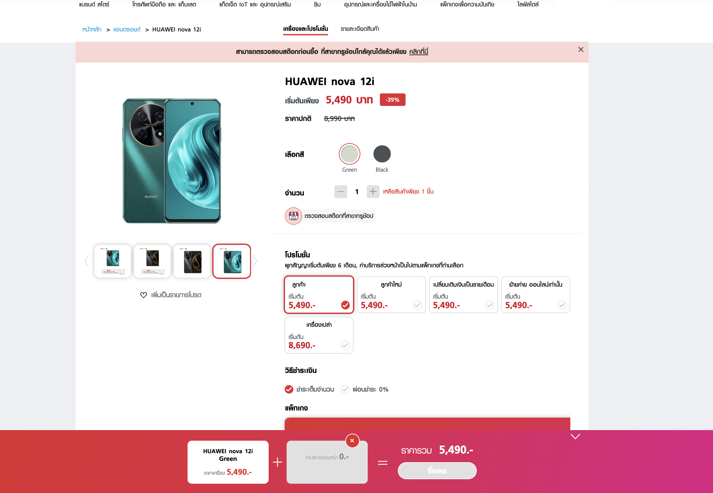This screenshot has height=493, width=713.
Task: Follow the คลิกที่นี่ link in banner
Action: click(418, 52)
